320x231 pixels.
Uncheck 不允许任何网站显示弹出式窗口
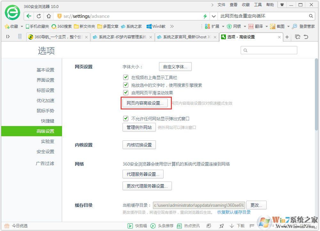[126, 118]
